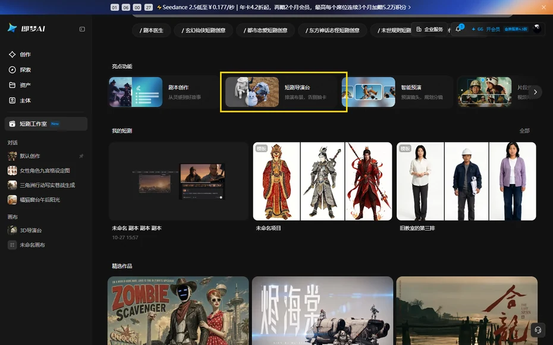Click the 即梦AI logo

[x=26, y=29]
